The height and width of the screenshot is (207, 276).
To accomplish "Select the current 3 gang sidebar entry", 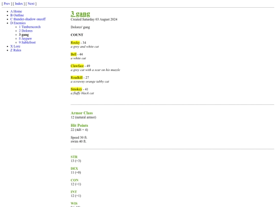I will [24, 35].
